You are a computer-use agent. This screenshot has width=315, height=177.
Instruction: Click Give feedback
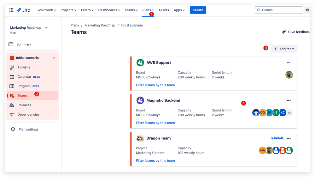(296, 32)
